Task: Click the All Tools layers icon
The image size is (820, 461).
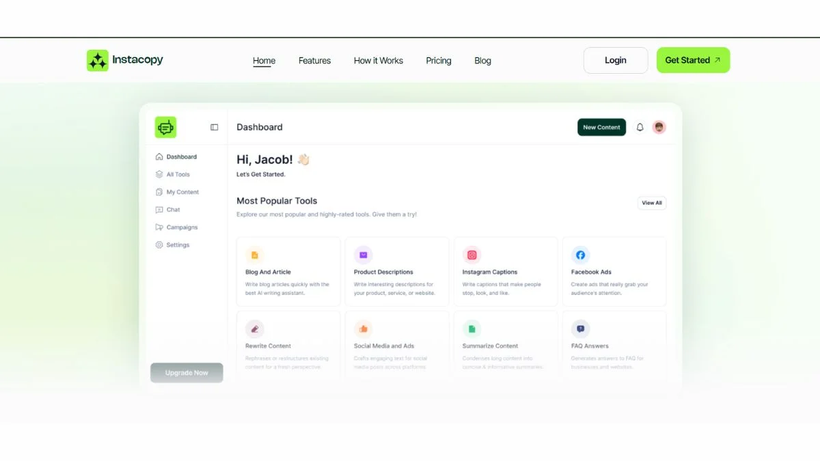Action: [x=159, y=174]
